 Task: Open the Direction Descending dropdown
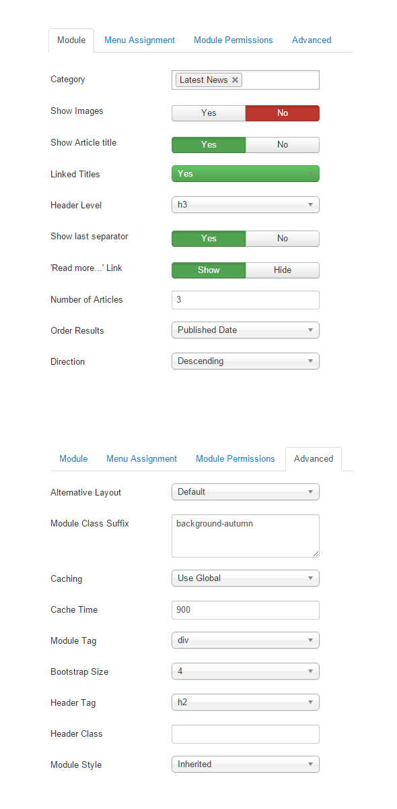[246, 361]
